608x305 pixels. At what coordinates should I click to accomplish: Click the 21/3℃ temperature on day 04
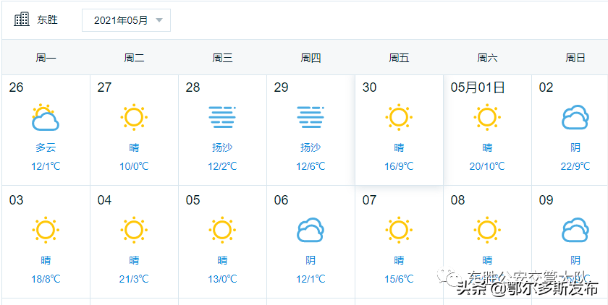coord(134,279)
